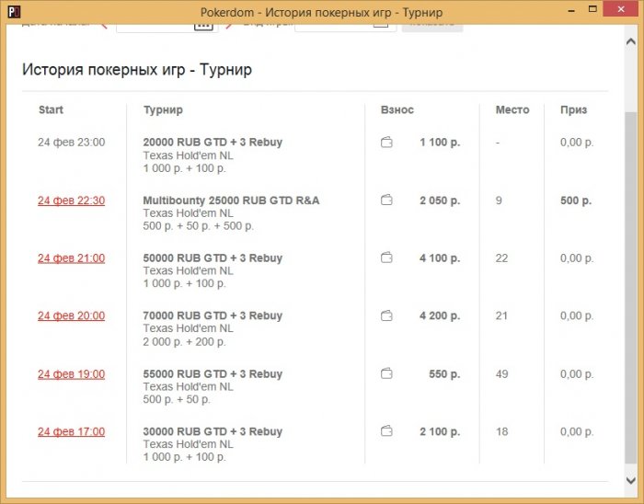Minimize the Pokerdom window

pos(571,10)
